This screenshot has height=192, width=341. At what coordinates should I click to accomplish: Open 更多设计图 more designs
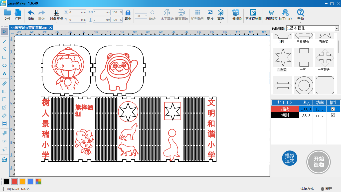(253, 12)
